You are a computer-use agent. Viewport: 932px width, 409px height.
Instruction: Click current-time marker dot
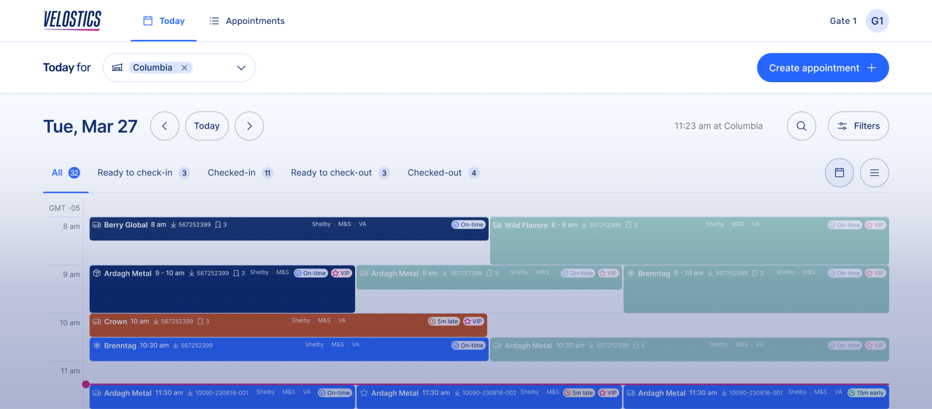coord(86,384)
